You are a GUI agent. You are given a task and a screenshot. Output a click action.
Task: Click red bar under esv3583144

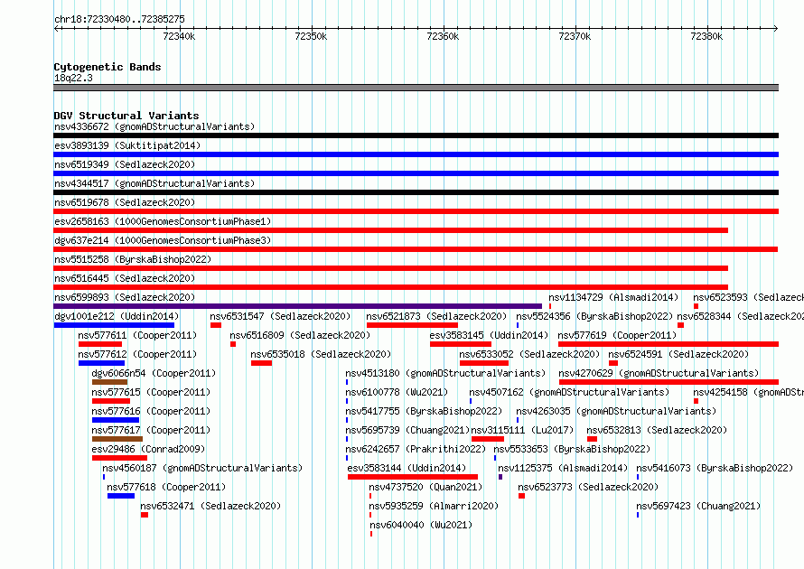pos(413,477)
